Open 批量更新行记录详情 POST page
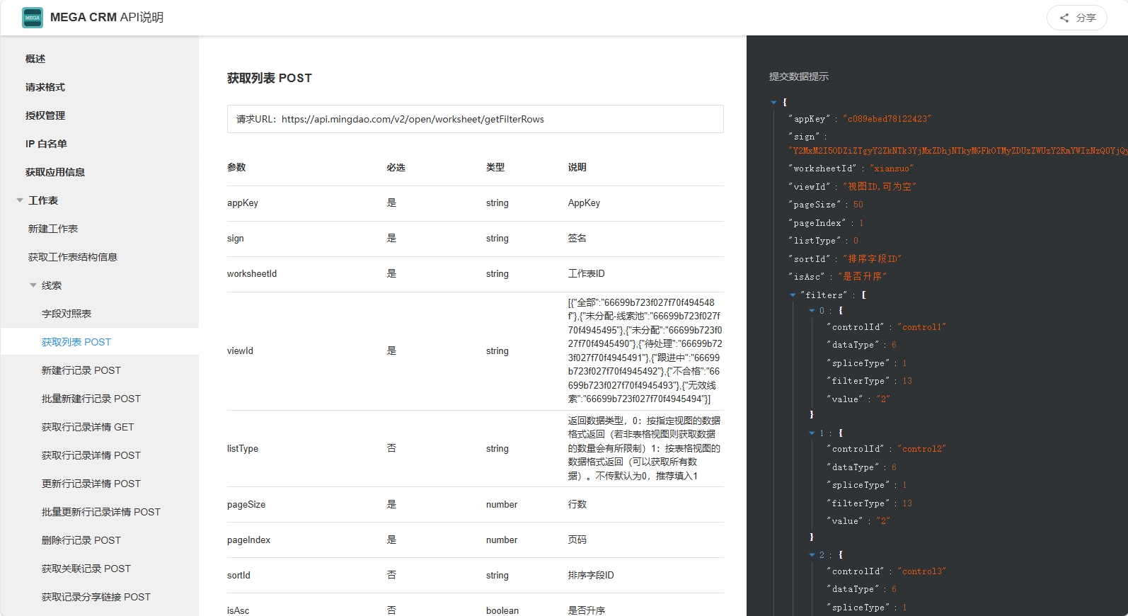Viewport: 1128px width, 616px height. pyautogui.click(x=101, y=512)
